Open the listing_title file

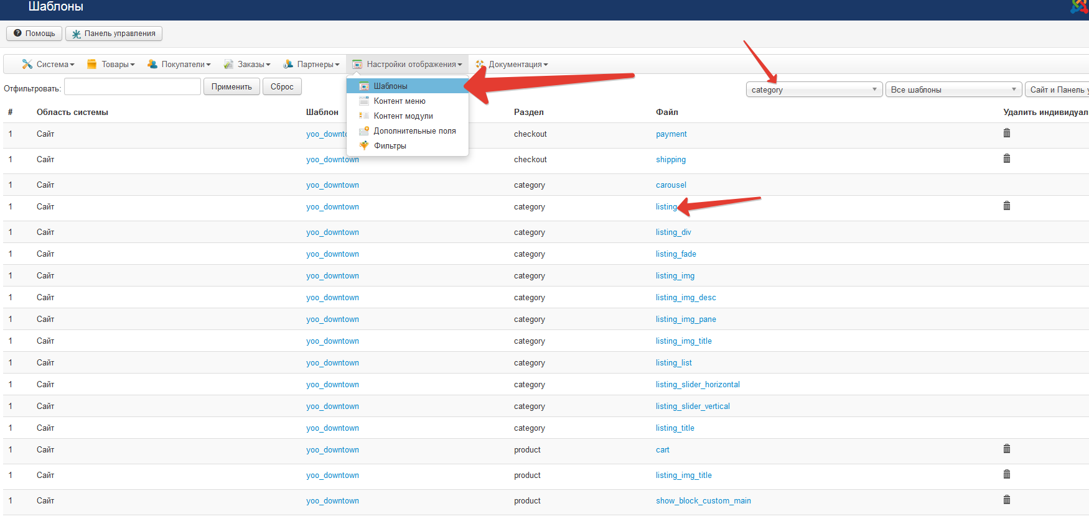coord(675,428)
